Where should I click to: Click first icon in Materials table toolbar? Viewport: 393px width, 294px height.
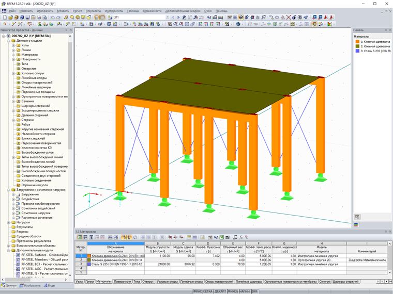pyautogui.click(x=80, y=237)
